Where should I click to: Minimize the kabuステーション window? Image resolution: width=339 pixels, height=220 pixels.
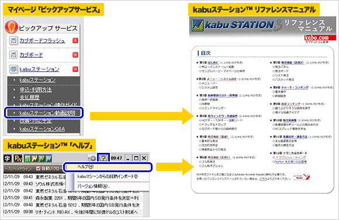pyautogui.click(x=128, y=158)
